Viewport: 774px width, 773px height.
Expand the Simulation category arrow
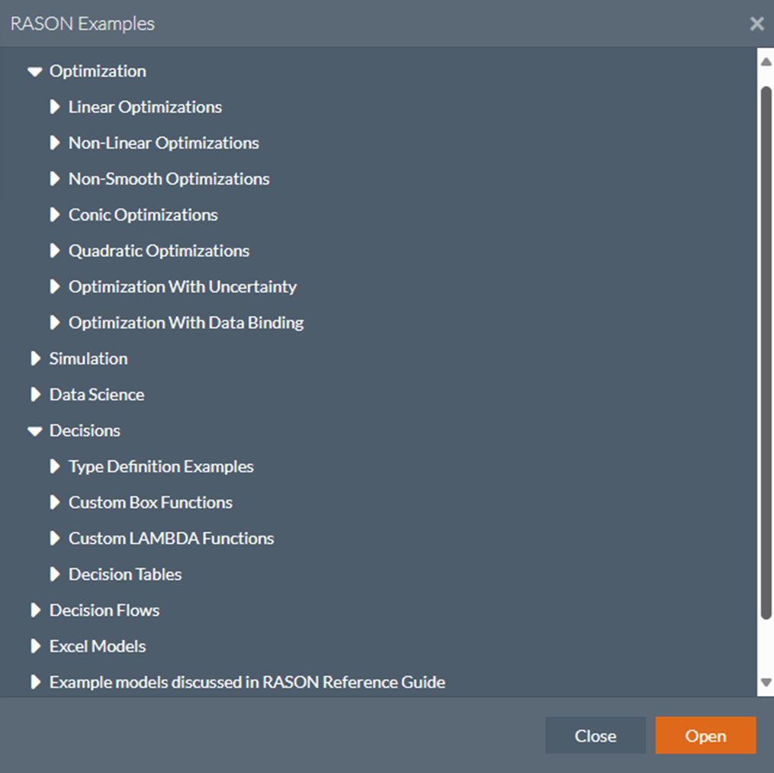click(x=35, y=359)
